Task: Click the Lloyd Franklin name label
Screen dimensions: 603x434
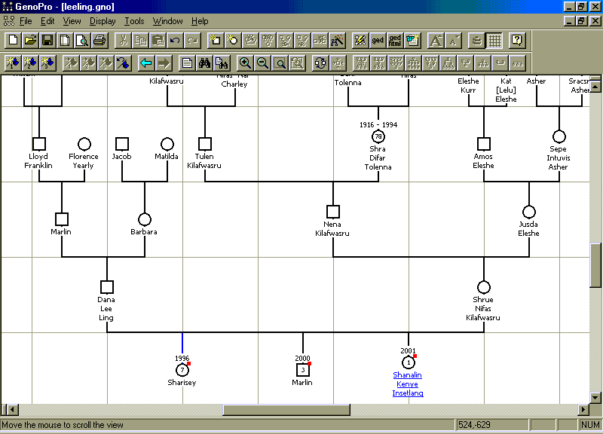Action: [38, 161]
